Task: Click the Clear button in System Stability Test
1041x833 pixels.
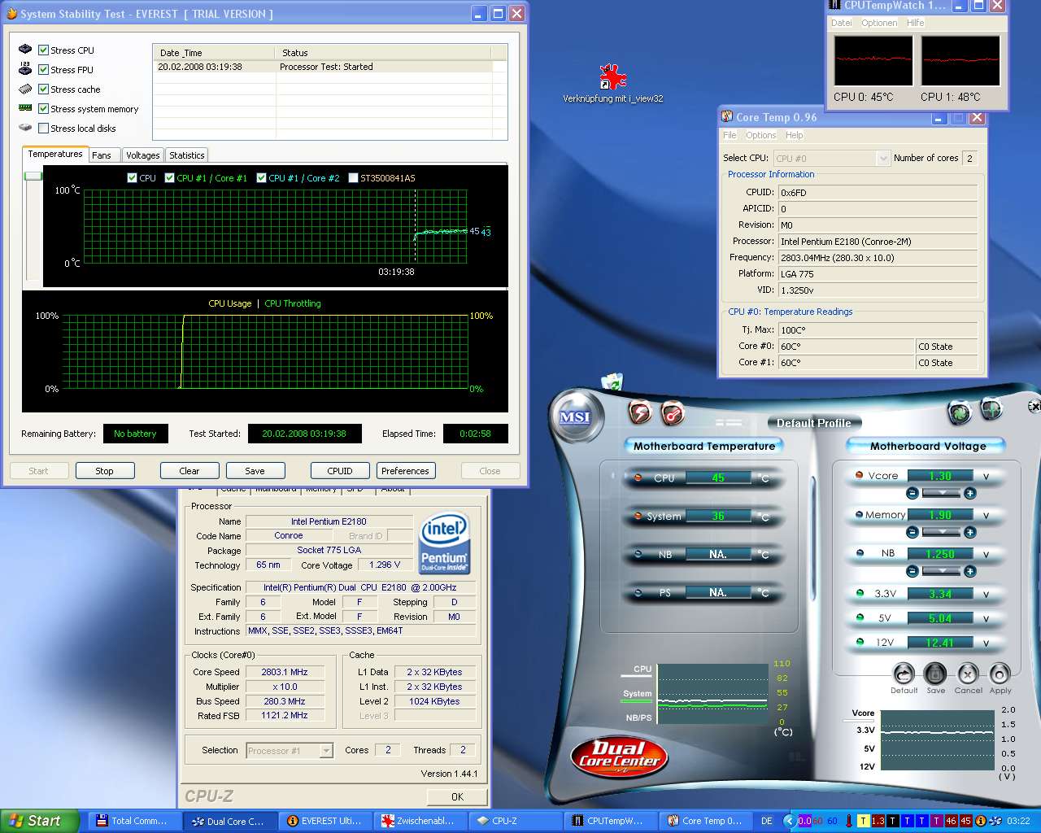Action: 189,471
